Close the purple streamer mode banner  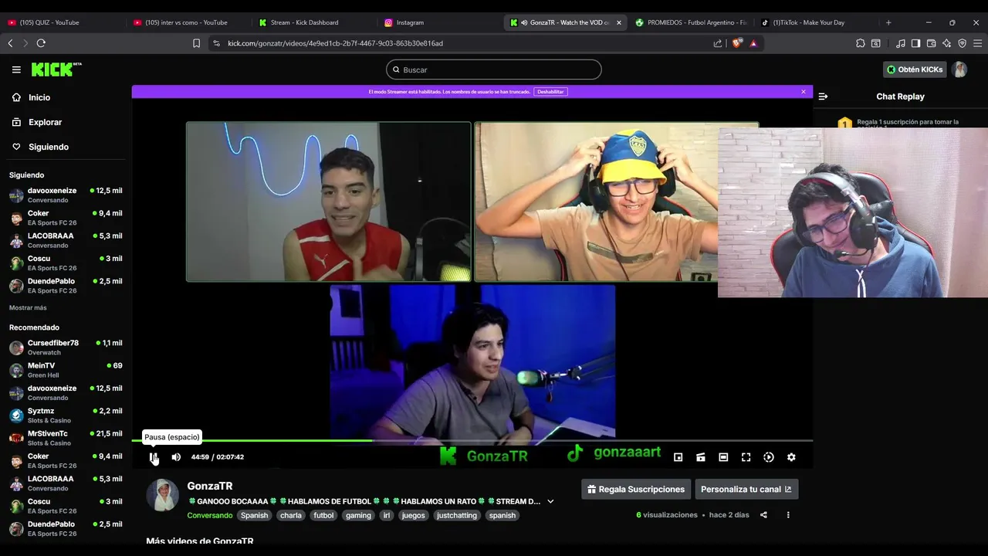804,92
